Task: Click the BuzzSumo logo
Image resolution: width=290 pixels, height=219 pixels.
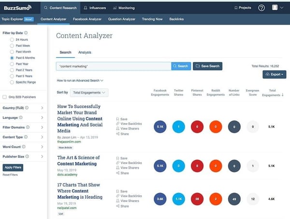Action: pos(18,8)
